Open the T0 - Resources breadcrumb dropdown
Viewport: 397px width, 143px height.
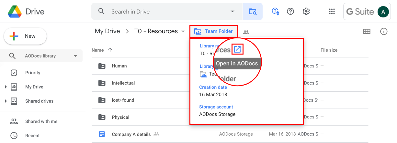click(x=183, y=32)
